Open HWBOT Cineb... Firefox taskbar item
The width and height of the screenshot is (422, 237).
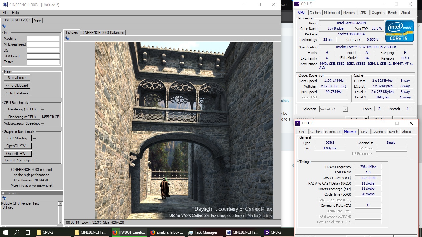point(129,232)
